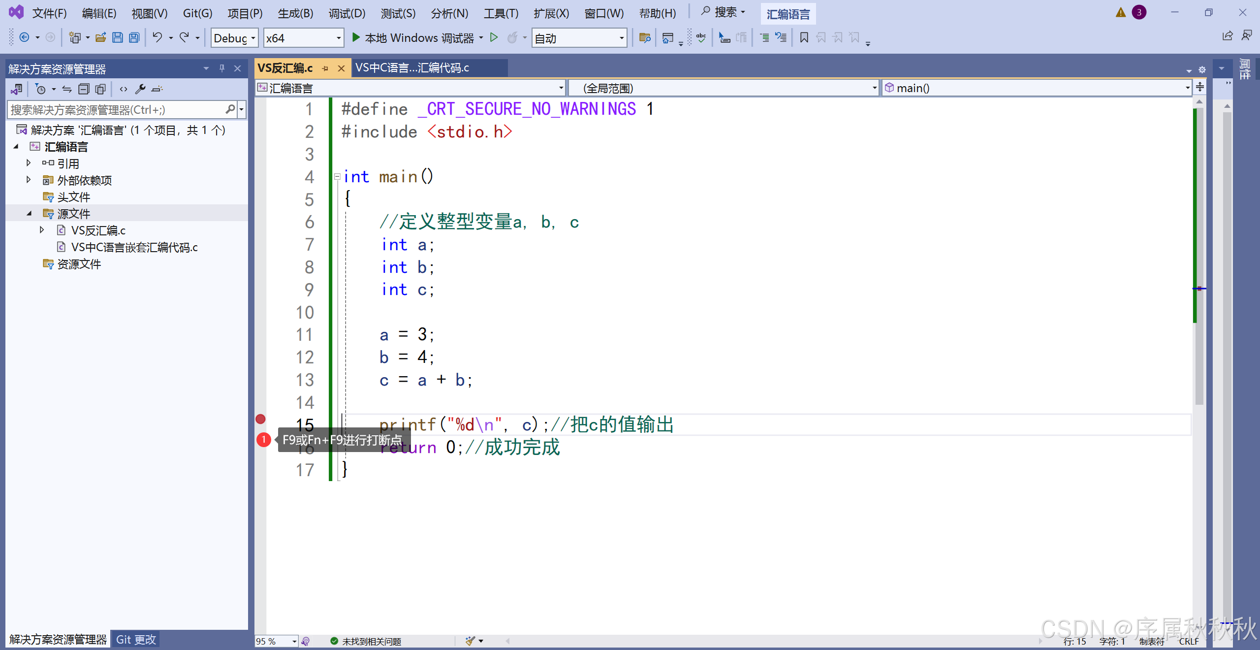Click the 搜索 button in title bar

click(723, 12)
